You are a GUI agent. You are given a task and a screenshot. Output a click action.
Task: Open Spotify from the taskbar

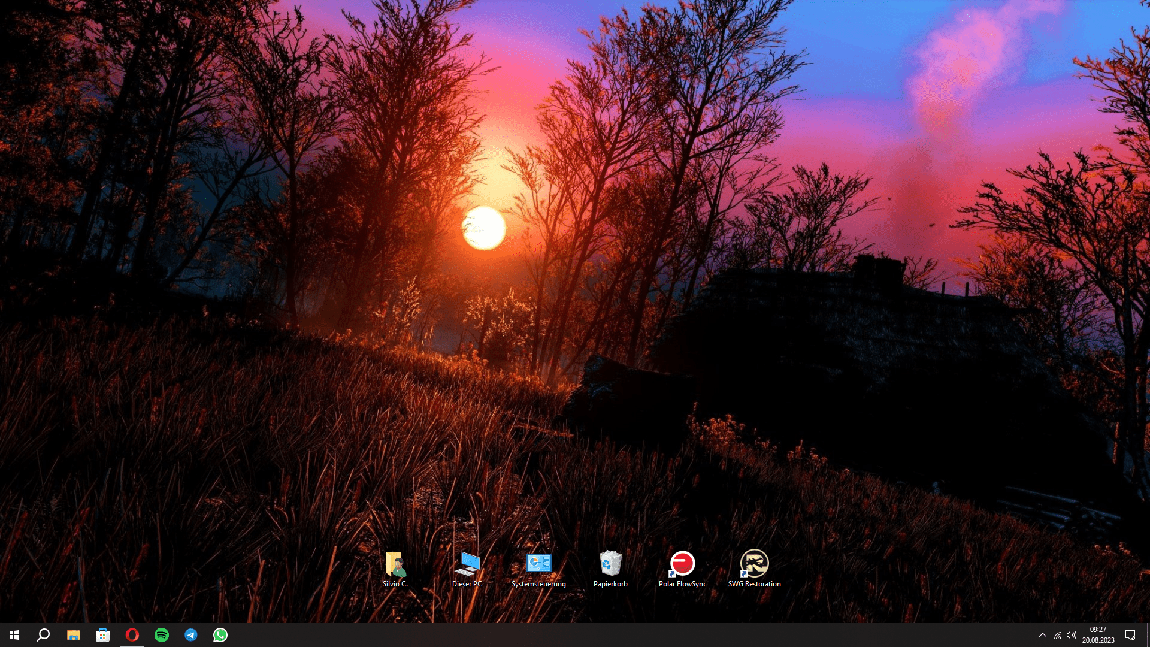coord(161,635)
